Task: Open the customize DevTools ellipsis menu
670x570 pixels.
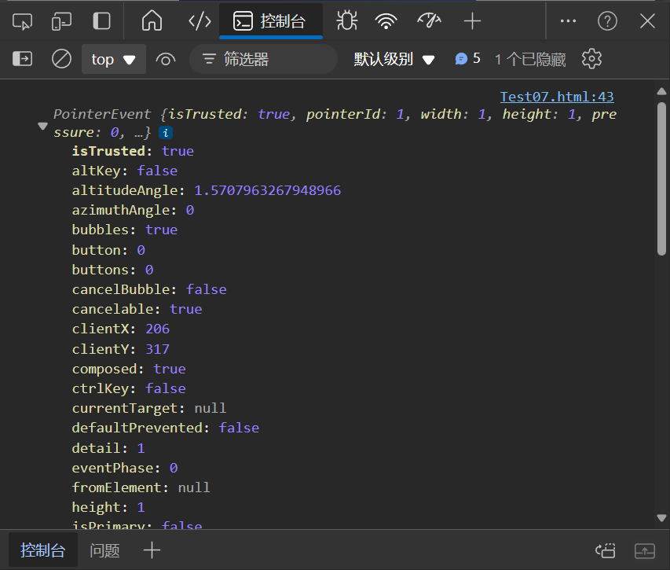Action: [568, 21]
